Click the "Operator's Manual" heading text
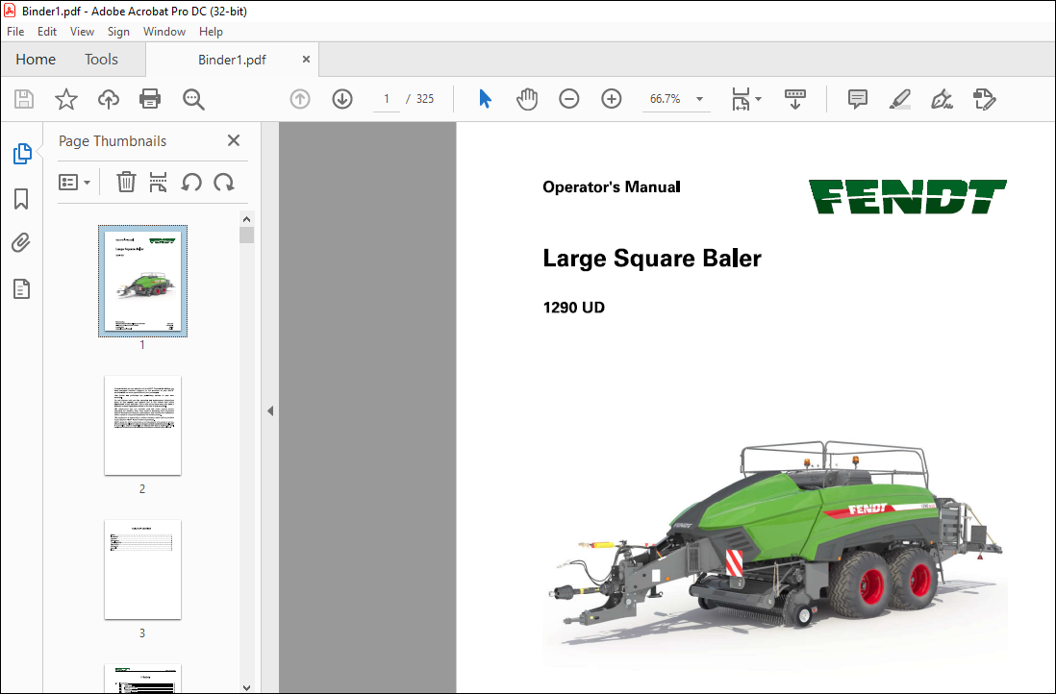The width and height of the screenshot is (1056, 694). [x=612, y=187]
